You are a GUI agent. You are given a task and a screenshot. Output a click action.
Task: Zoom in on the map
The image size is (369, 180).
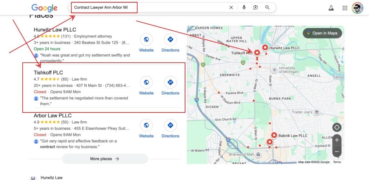[337, 140]
